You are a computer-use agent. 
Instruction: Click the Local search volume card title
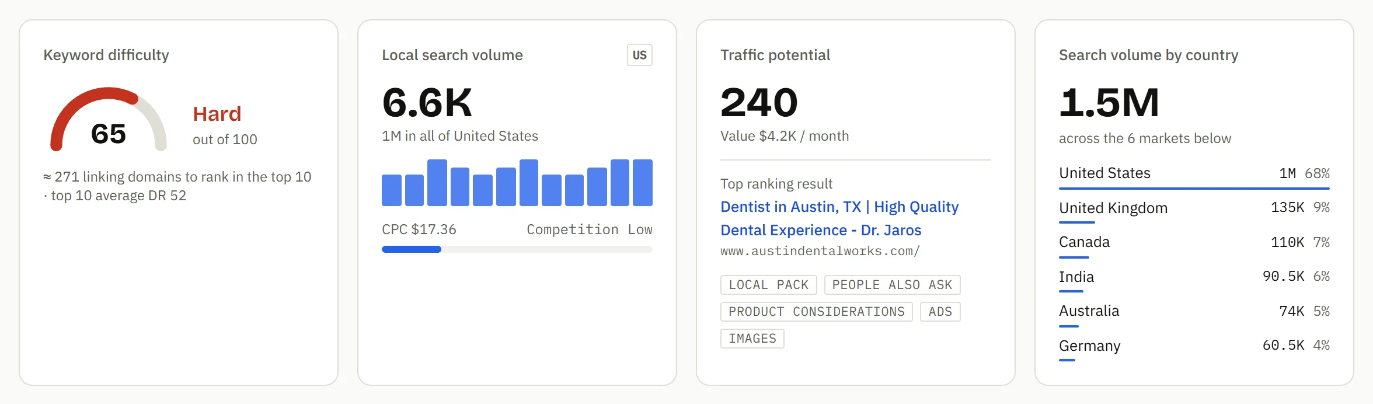pyautogui.click(x=452, y=55)
